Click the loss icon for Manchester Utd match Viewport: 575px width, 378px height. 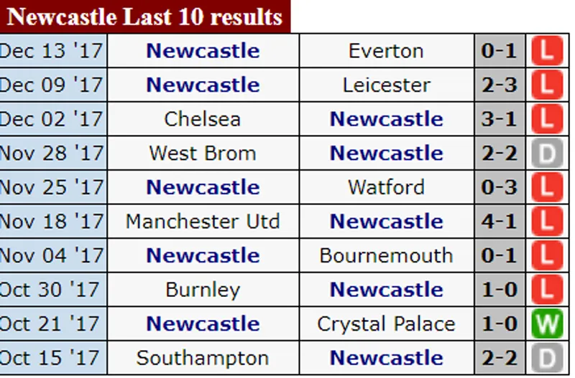point(546,222)
